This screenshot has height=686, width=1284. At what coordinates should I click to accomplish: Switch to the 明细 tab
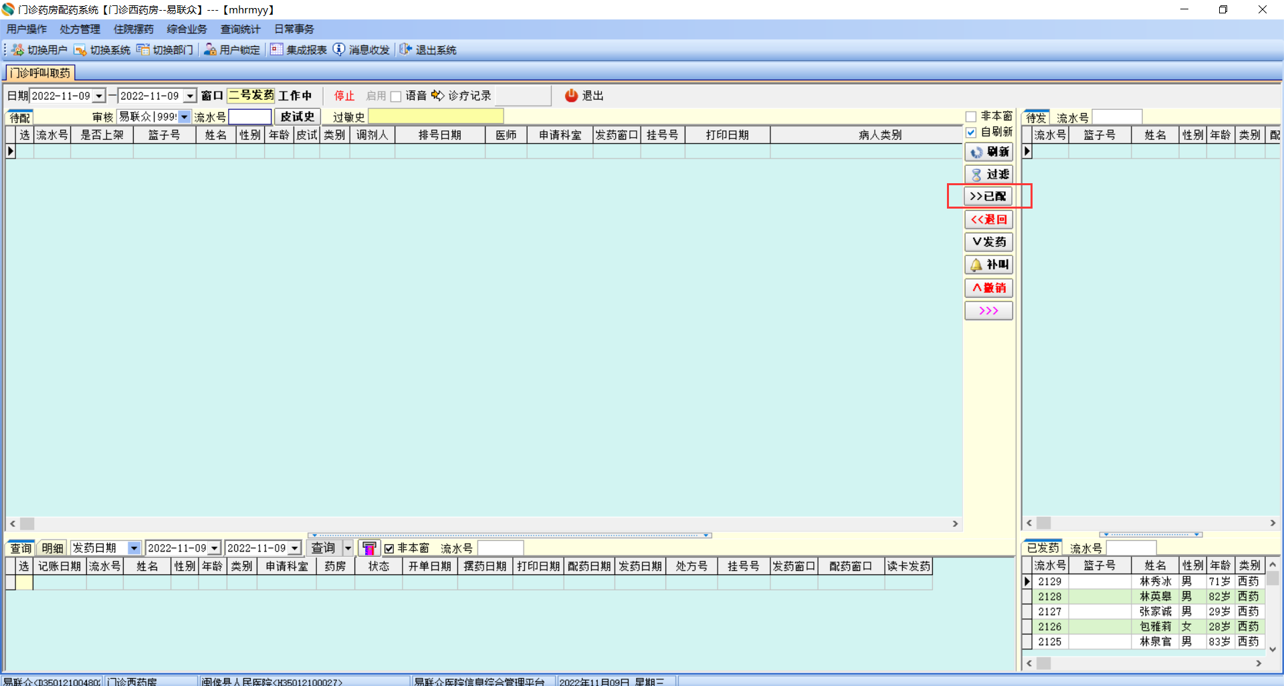tap(52, 548)
